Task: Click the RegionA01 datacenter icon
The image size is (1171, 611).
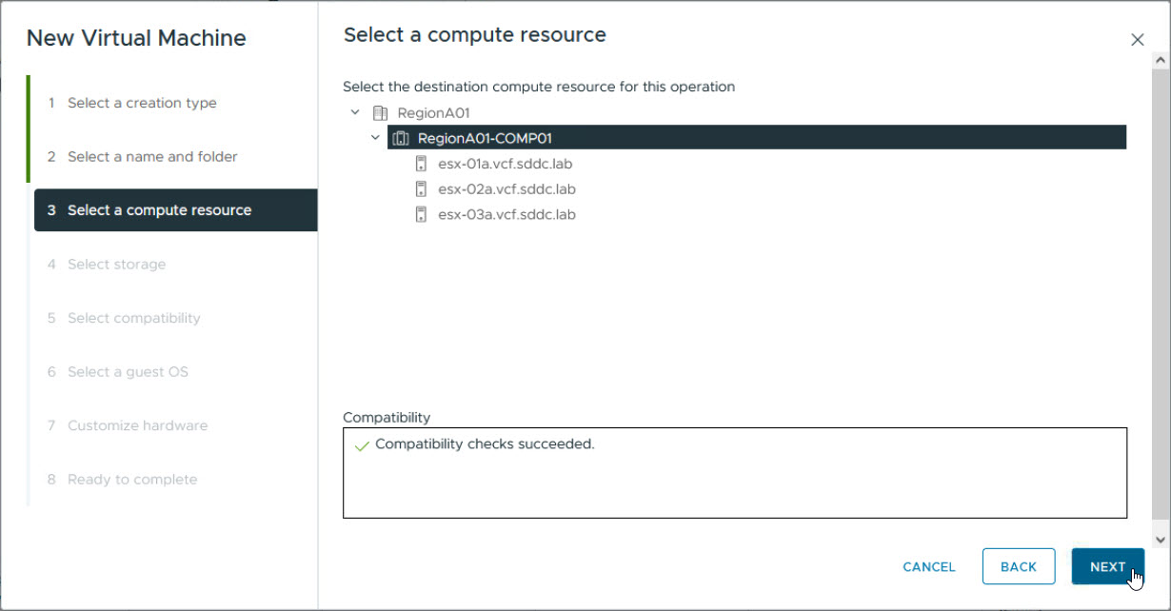Action: pyautogui.click(x=380, y=112)
